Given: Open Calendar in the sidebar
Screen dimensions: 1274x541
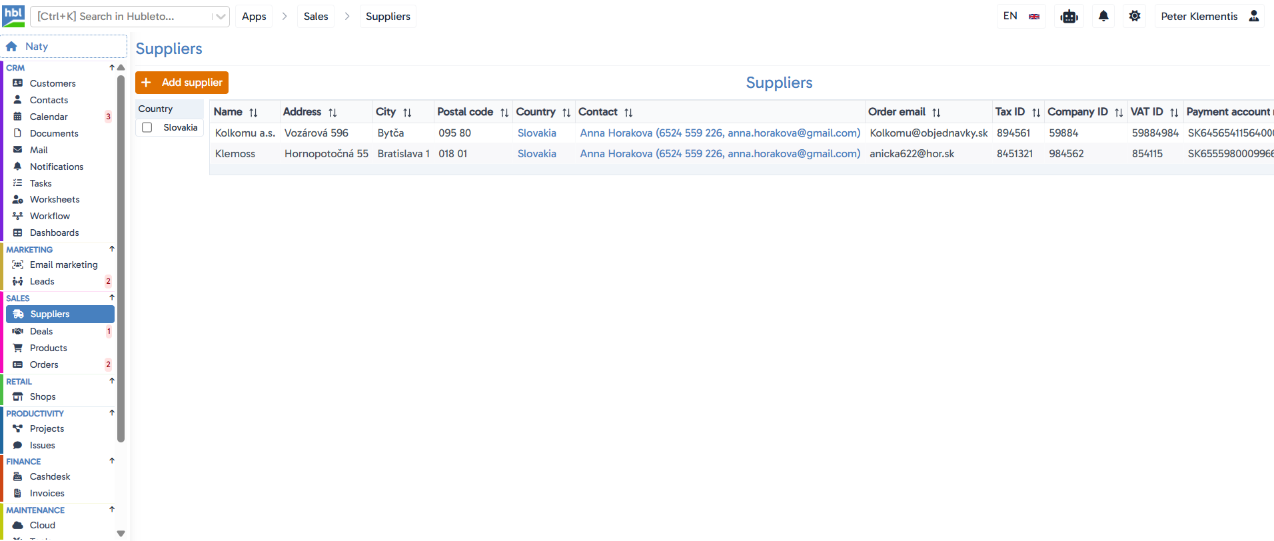Looking at the screenshot, I should [x=49, y=117].
